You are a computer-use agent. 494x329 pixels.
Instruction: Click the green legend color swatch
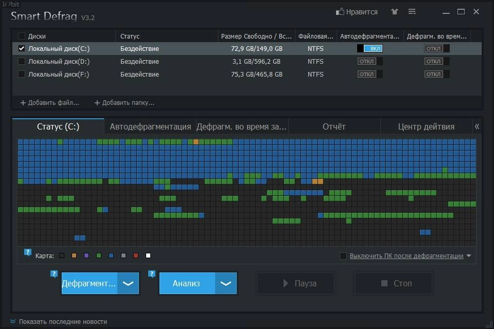click(x=99, y=255)
